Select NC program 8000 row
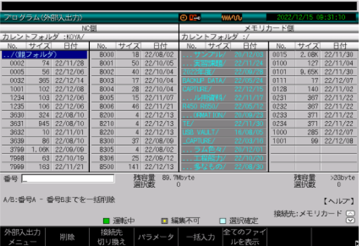359x246 pixels. tap(134, 55)
